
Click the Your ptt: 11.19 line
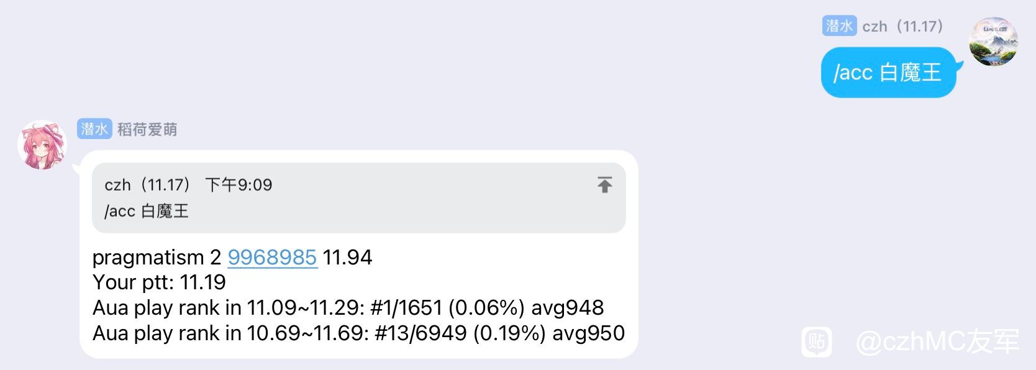(159, 282)
